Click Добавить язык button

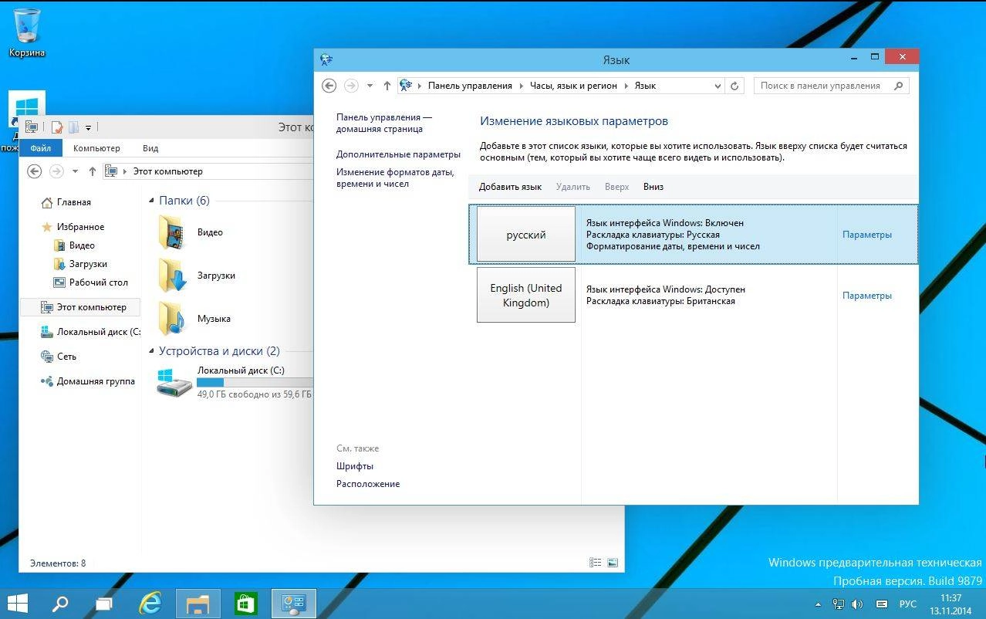tap(510, 187)
